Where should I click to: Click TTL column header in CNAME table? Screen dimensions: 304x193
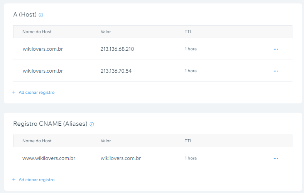point(188,141)
